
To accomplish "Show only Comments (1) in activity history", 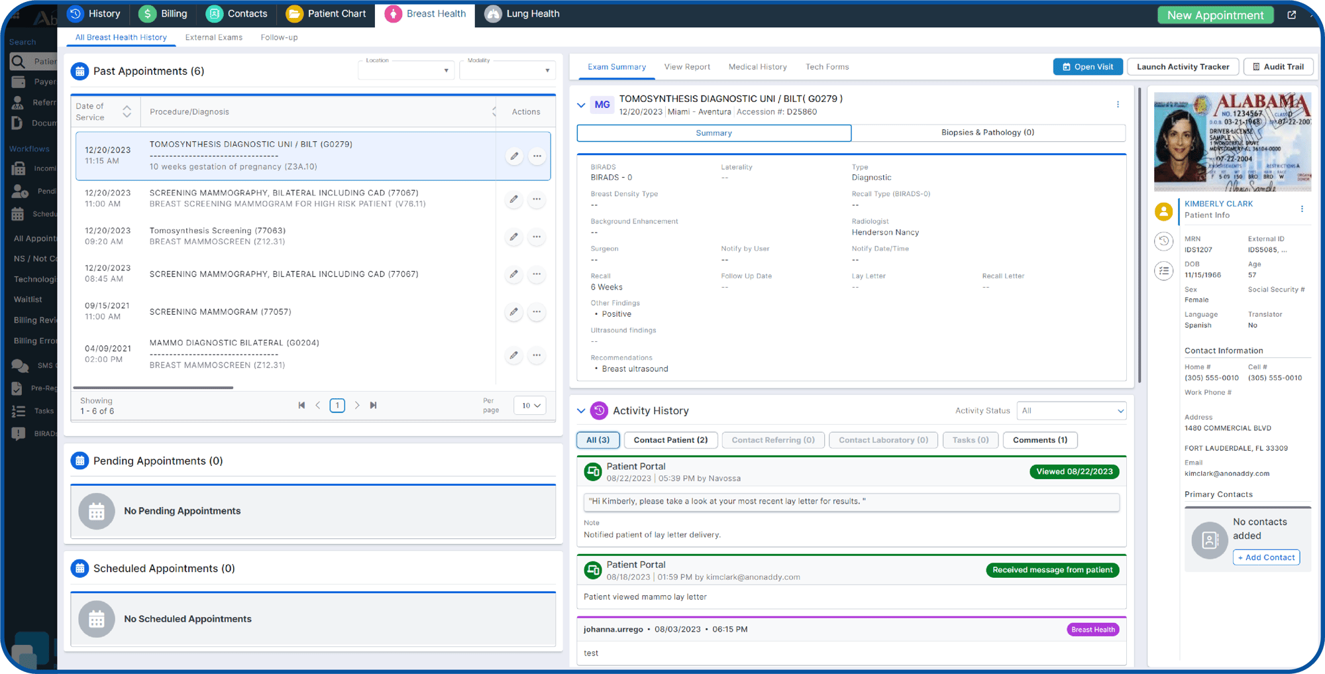I will pyautogui.click(x=1039, y=440).
